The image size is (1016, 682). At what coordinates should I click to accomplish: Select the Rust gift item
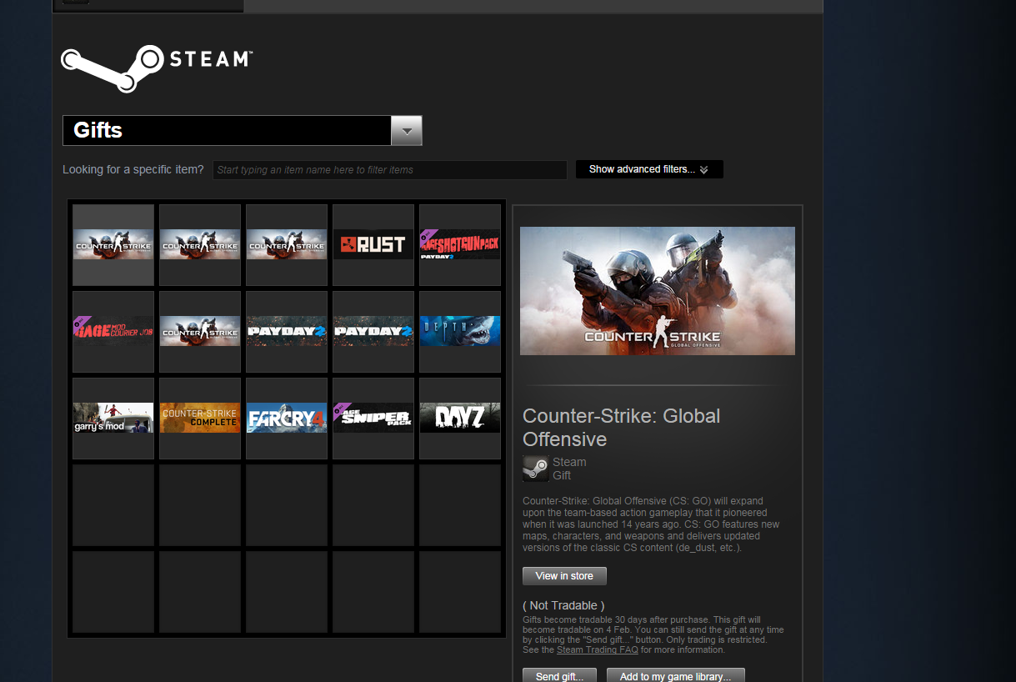(373, 245)
